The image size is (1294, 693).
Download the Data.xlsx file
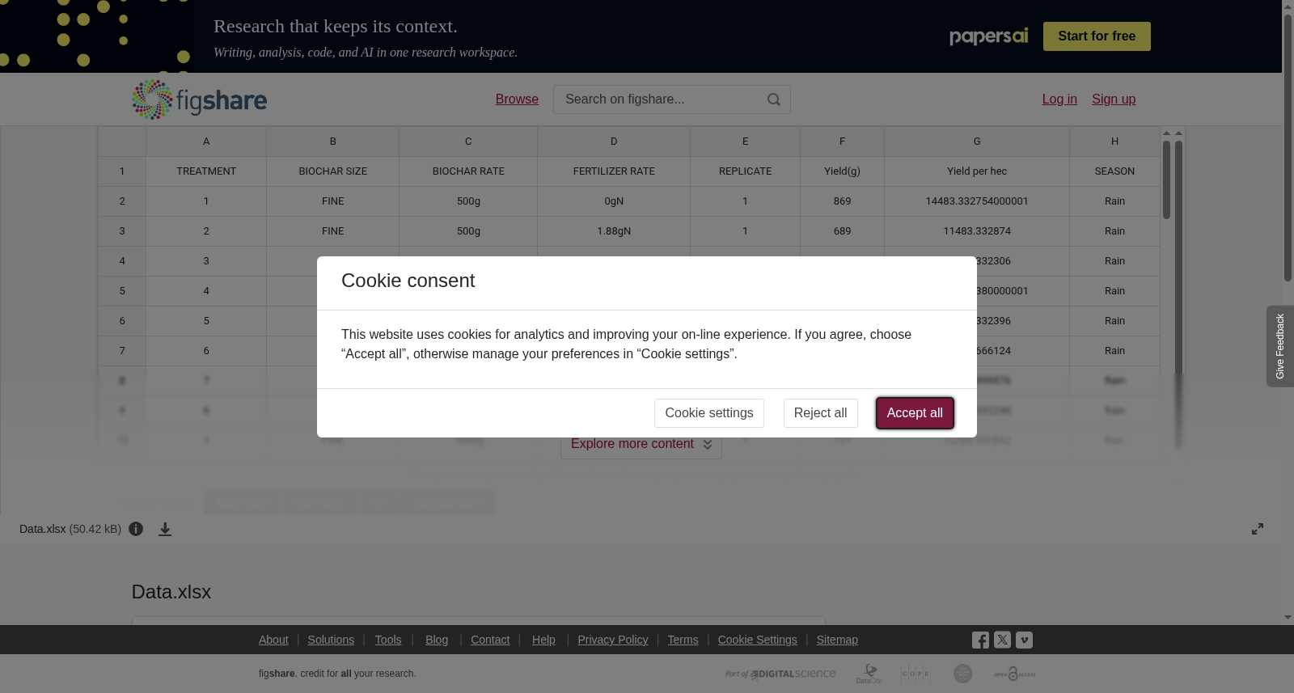click(x=165, y=529)
